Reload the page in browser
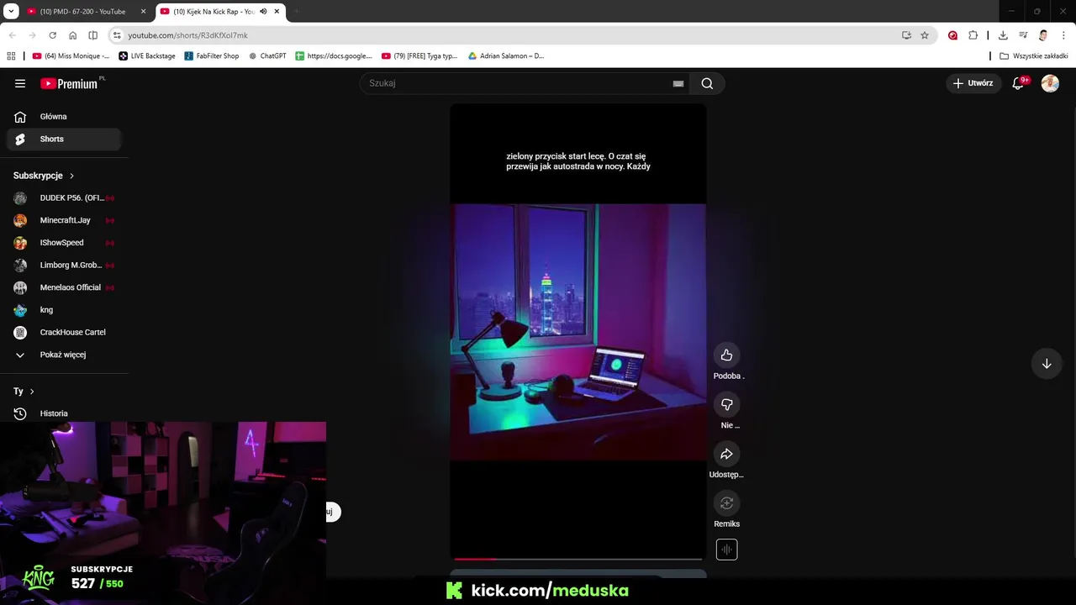The height and width of the screenshot is (605, 1076). pyautogui.click(x=52, y=35)
